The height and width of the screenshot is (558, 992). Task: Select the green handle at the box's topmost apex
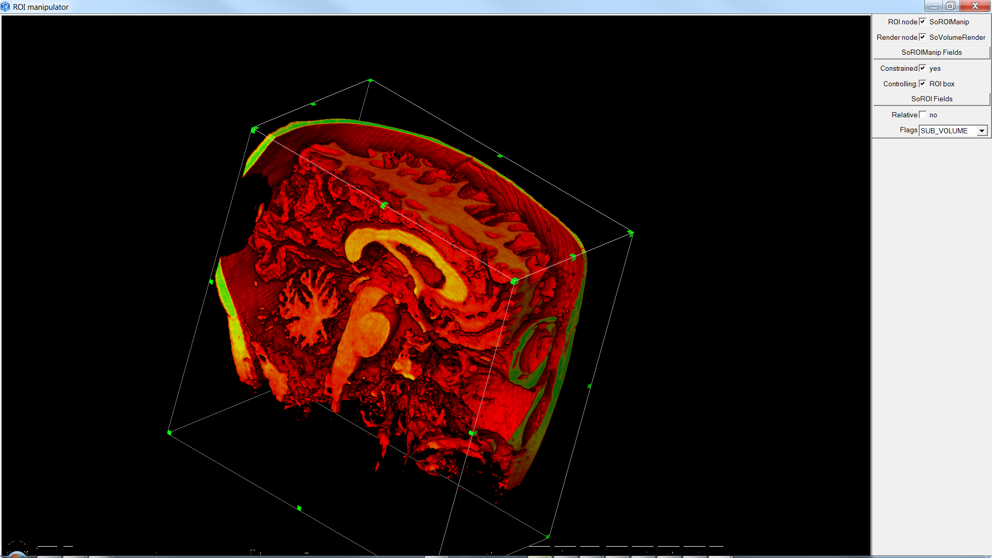pos(370,81)
